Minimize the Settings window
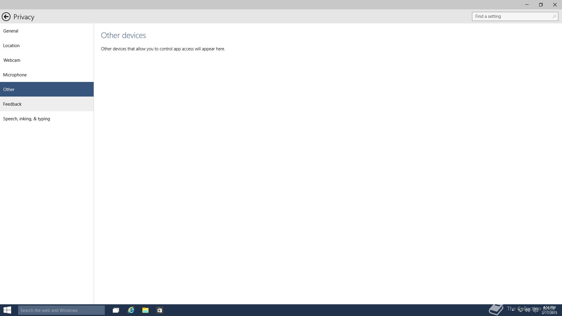 527,5
